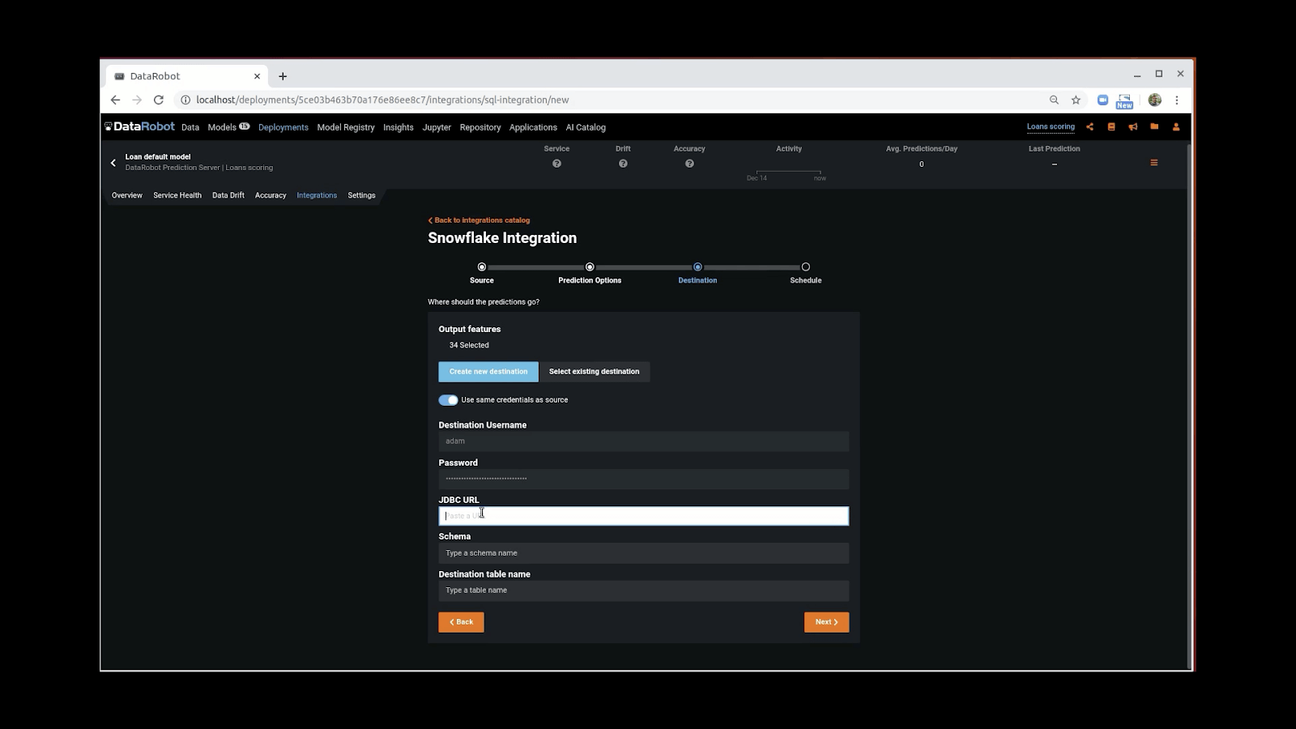Click the Schema input field
This screenshot has height=729, width=1296.
click(x=644, y=553)
